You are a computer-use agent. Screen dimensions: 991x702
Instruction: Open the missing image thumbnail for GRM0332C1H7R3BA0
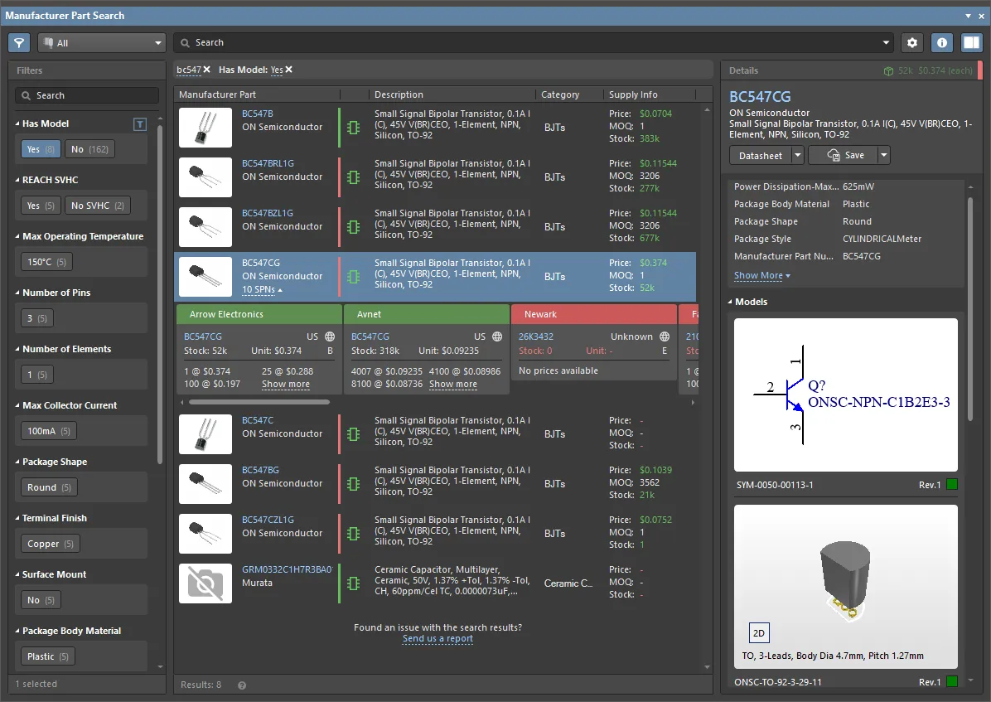pyautogui.click(x=205, y=583)
